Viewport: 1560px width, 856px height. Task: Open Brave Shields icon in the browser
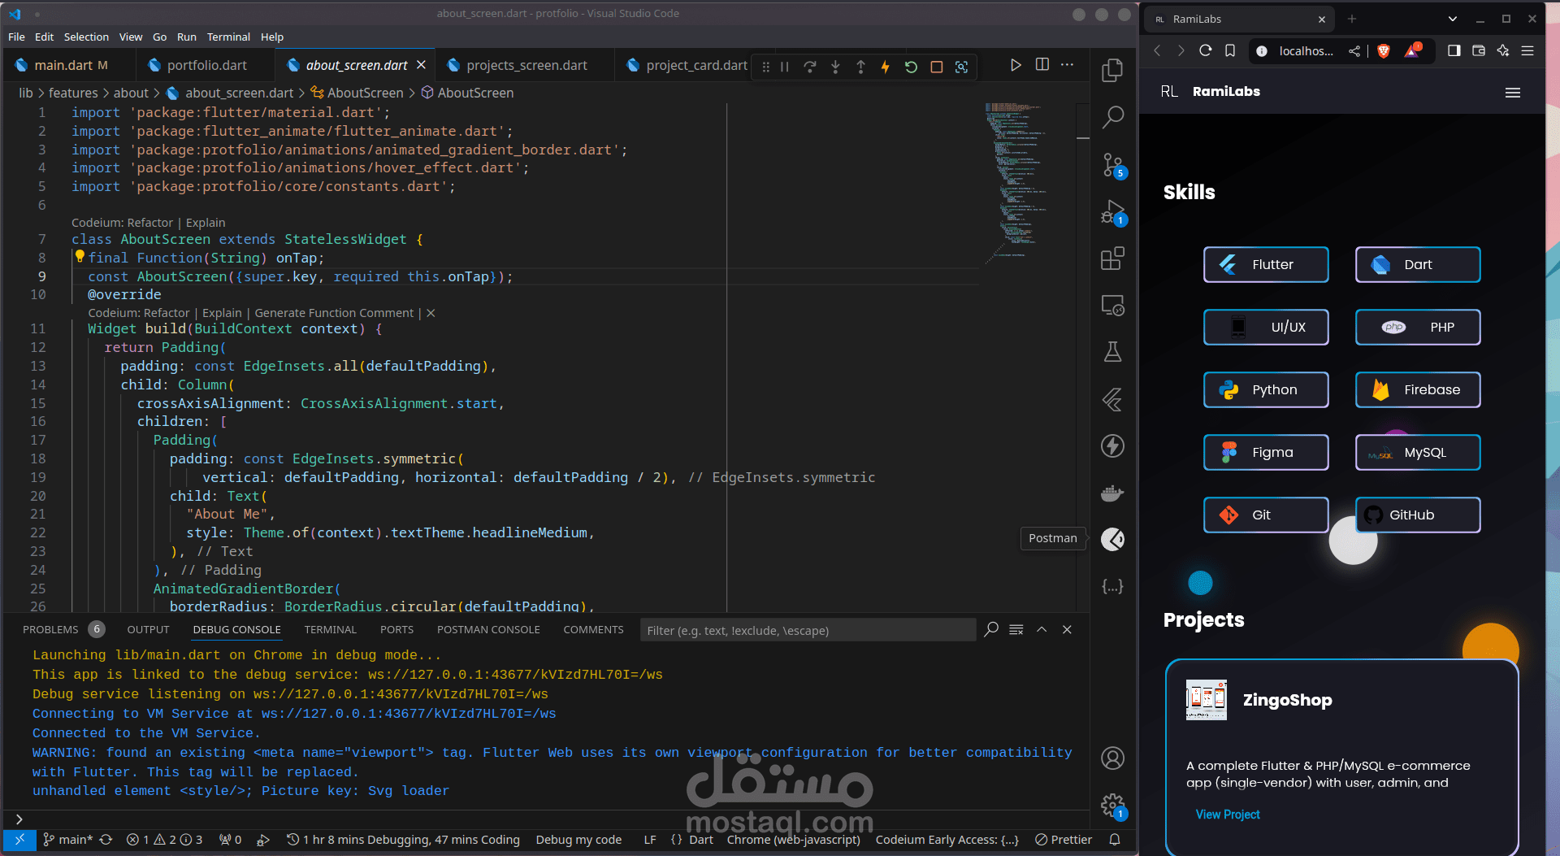[x=1384, y=50]
